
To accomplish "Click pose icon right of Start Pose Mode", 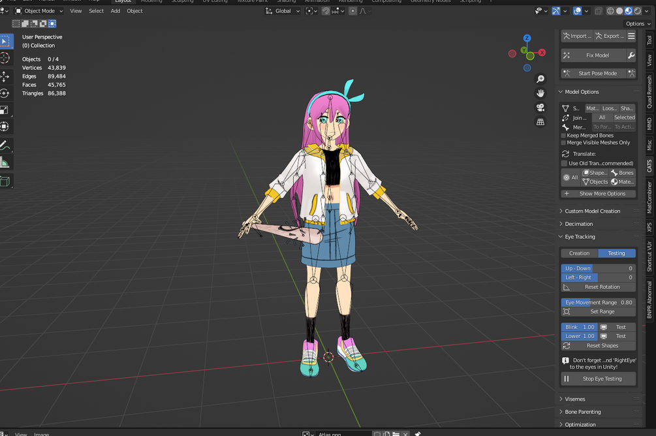I will pos(631,73).
